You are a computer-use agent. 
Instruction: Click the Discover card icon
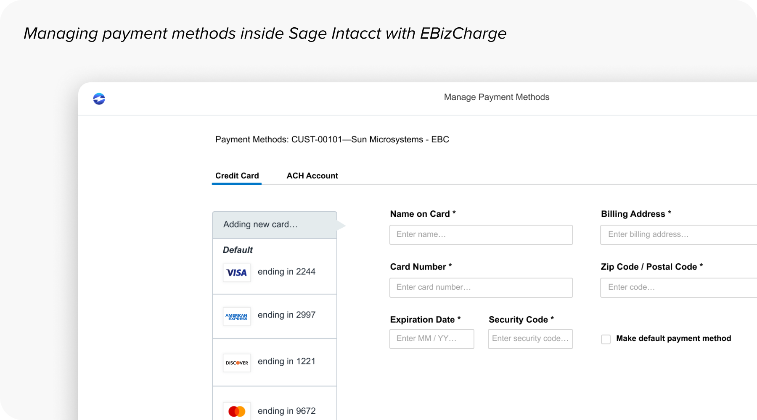click(236, 362)
